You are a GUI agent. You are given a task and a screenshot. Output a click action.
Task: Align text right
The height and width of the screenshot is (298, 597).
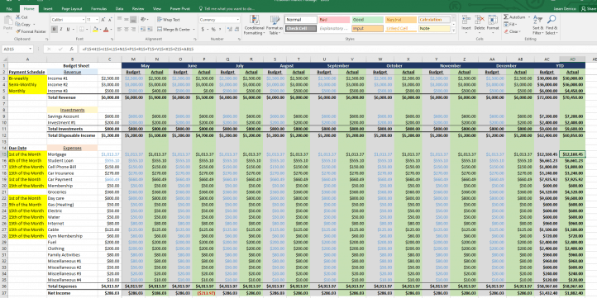133,29
